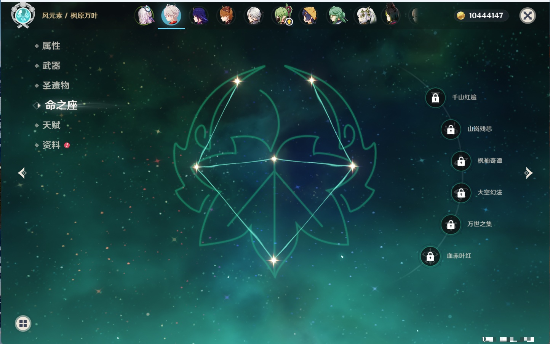The width and height of the screenshot is (550, 344).
Task: Go to the 武器 weapon menu
Action: pos(51,66)
